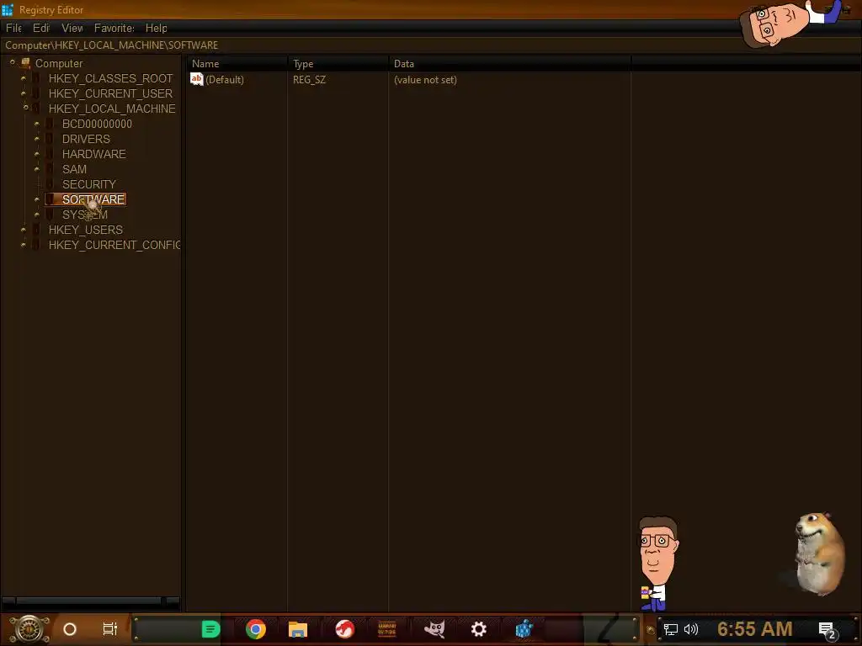Image resolution: width=862 pixels, height=646 pixels.
Task: Click the registry address bar path
Action: [x=112, y=45]
